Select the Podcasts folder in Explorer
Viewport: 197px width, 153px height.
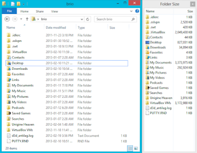point(67,108)
